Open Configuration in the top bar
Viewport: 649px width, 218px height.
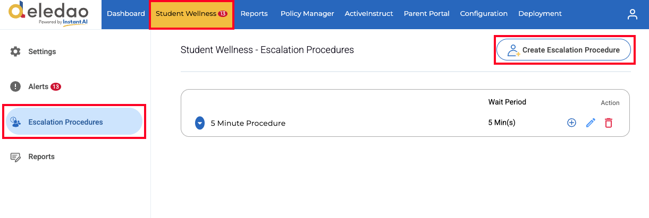tap(484, 14)
